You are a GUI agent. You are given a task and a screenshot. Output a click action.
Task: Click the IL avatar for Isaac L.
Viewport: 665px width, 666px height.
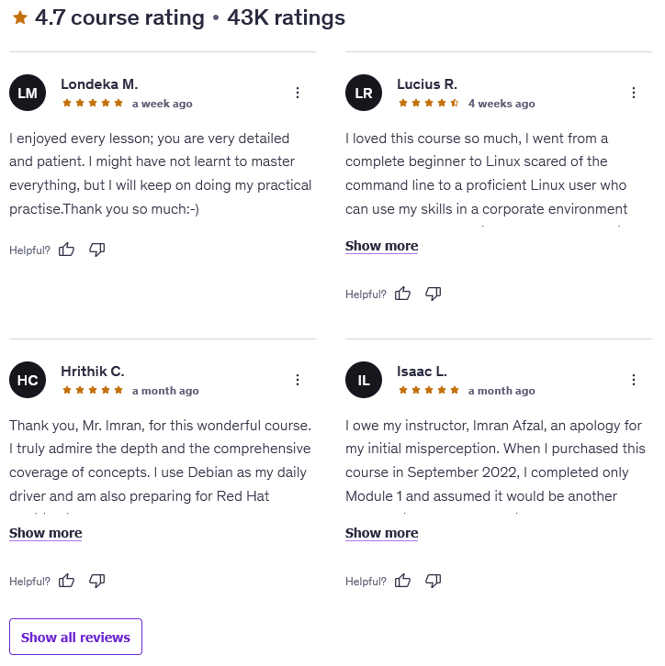click(364, 380)
